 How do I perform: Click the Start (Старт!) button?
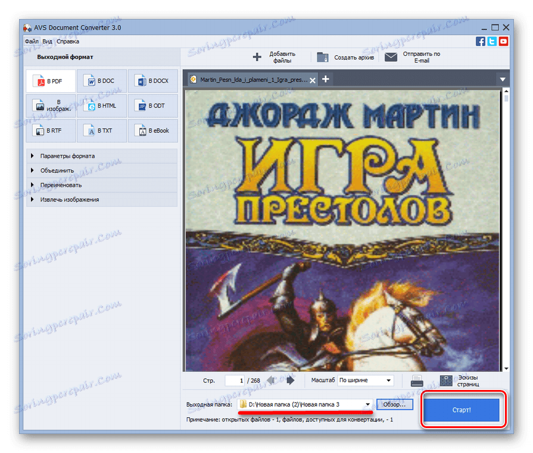pos(462,410)
